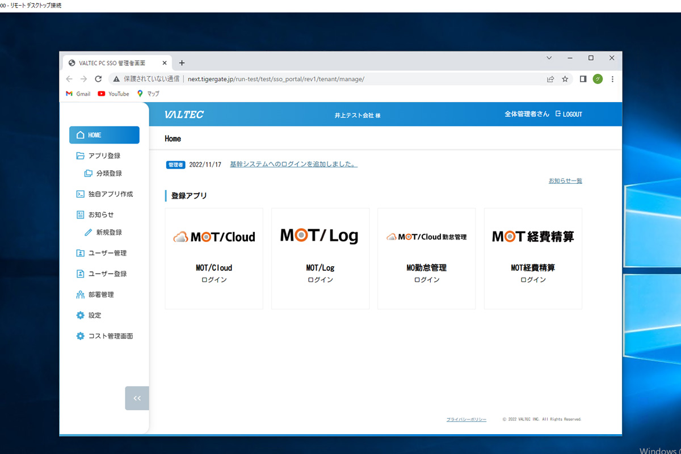Image resolution: width=681 pixels, height=454 pixels.
Task: Collapse the sidebar with the chevron button
Action: click(137, 398)
